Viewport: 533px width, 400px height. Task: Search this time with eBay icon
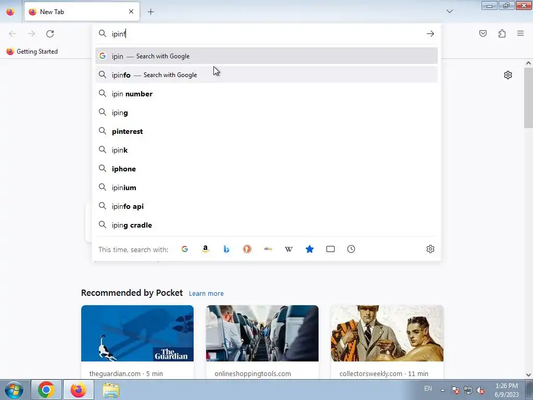(x=268, y=249)
